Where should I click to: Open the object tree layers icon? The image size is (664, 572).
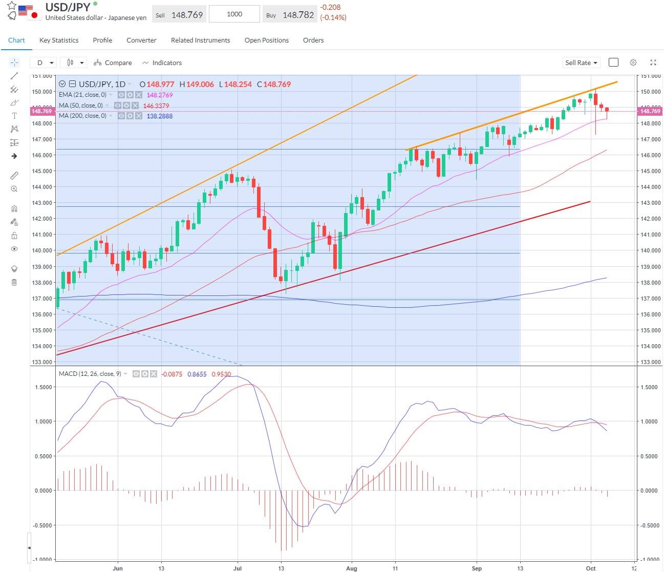(14, 269)
